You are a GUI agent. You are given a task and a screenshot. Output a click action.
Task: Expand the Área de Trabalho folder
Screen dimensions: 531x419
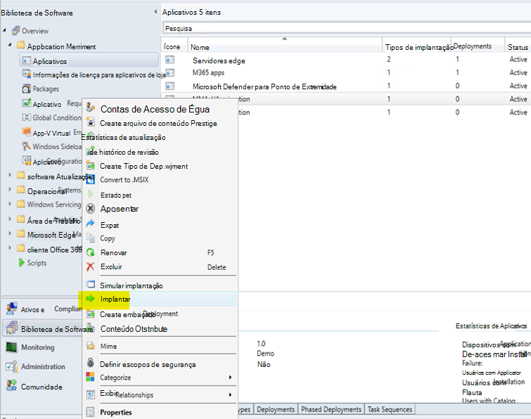click(x=10, y=219)
